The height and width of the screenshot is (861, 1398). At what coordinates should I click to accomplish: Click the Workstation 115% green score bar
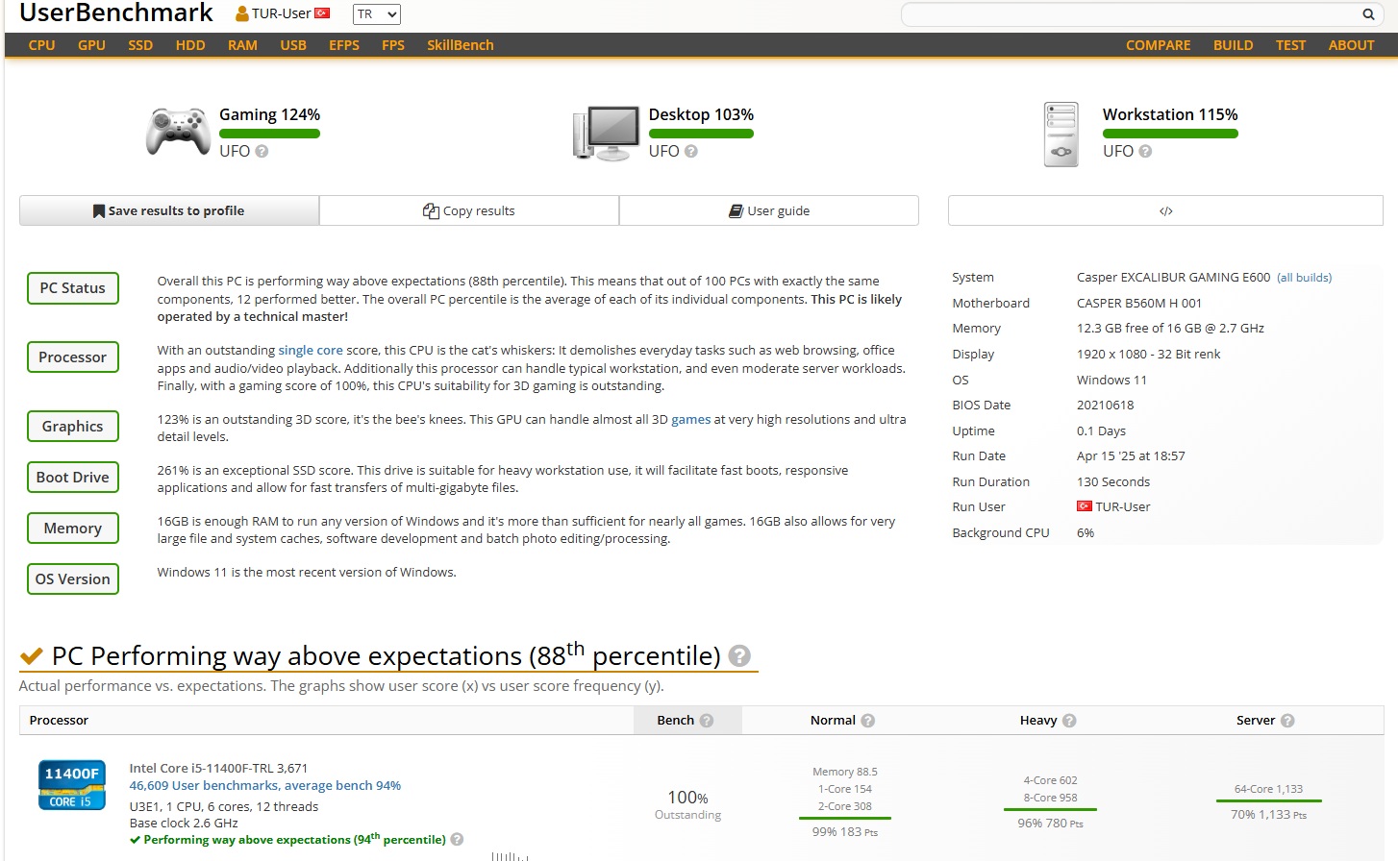1170,134
